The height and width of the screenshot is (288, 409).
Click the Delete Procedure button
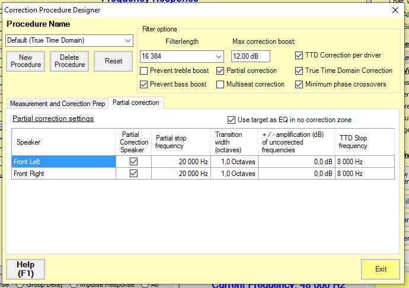pyautogui.click(x=69, y=61)
